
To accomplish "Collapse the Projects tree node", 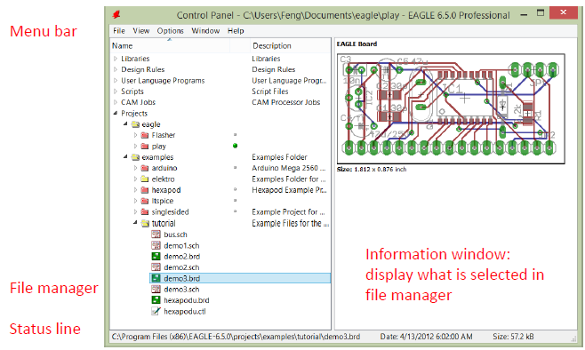I will pos(116,113).
